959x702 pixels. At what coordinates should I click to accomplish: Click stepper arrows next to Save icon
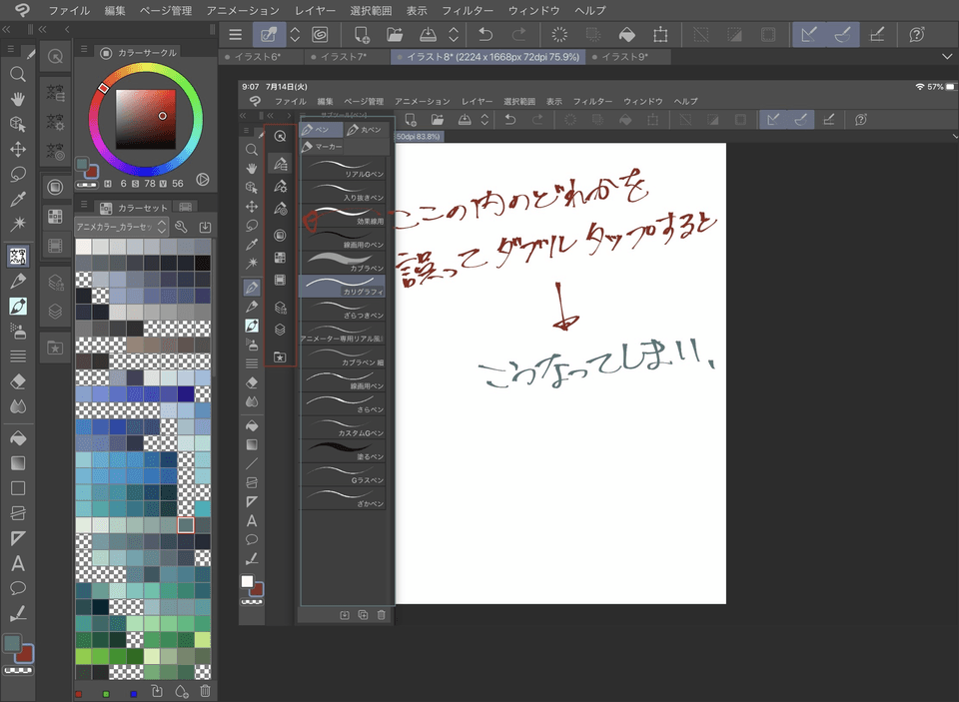454,35
